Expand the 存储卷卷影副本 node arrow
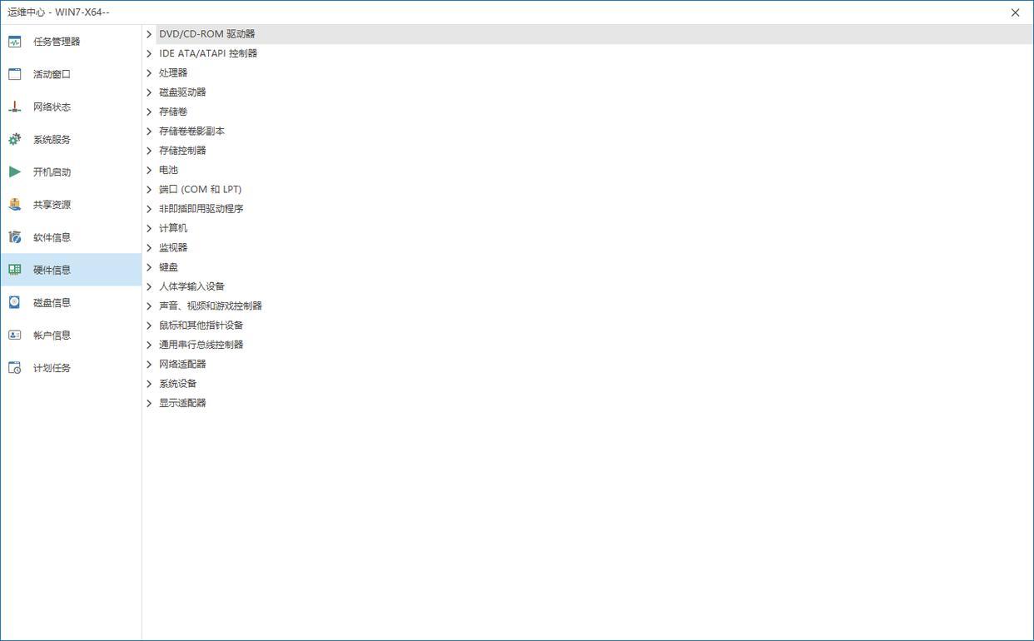Screen dimensions: 1034x641 coord(149,131)
